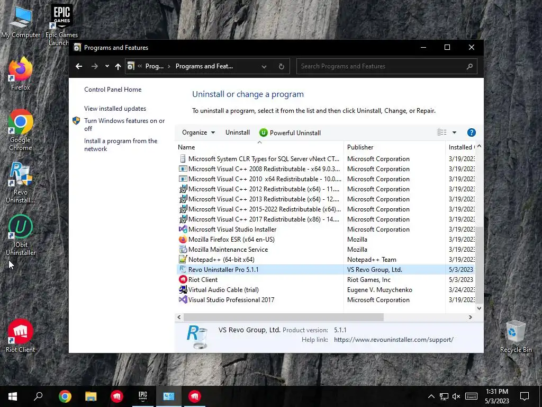This screenshot has width=542, height=407.
Task: Open touch keyboard tray icon
Action: tap(471, 396)
